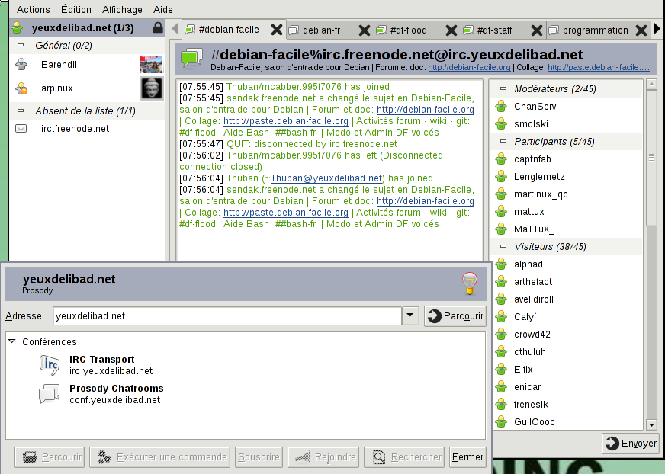Select the Prosody Chatrooms icon
This screenshot has height=474, width=665.
(50, 394)
